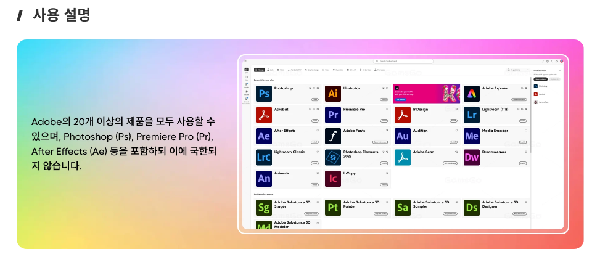Click the "사용 설명" heading
Image resolution: width=592 pixels, height=257 pixels.
tap(61, 15)
